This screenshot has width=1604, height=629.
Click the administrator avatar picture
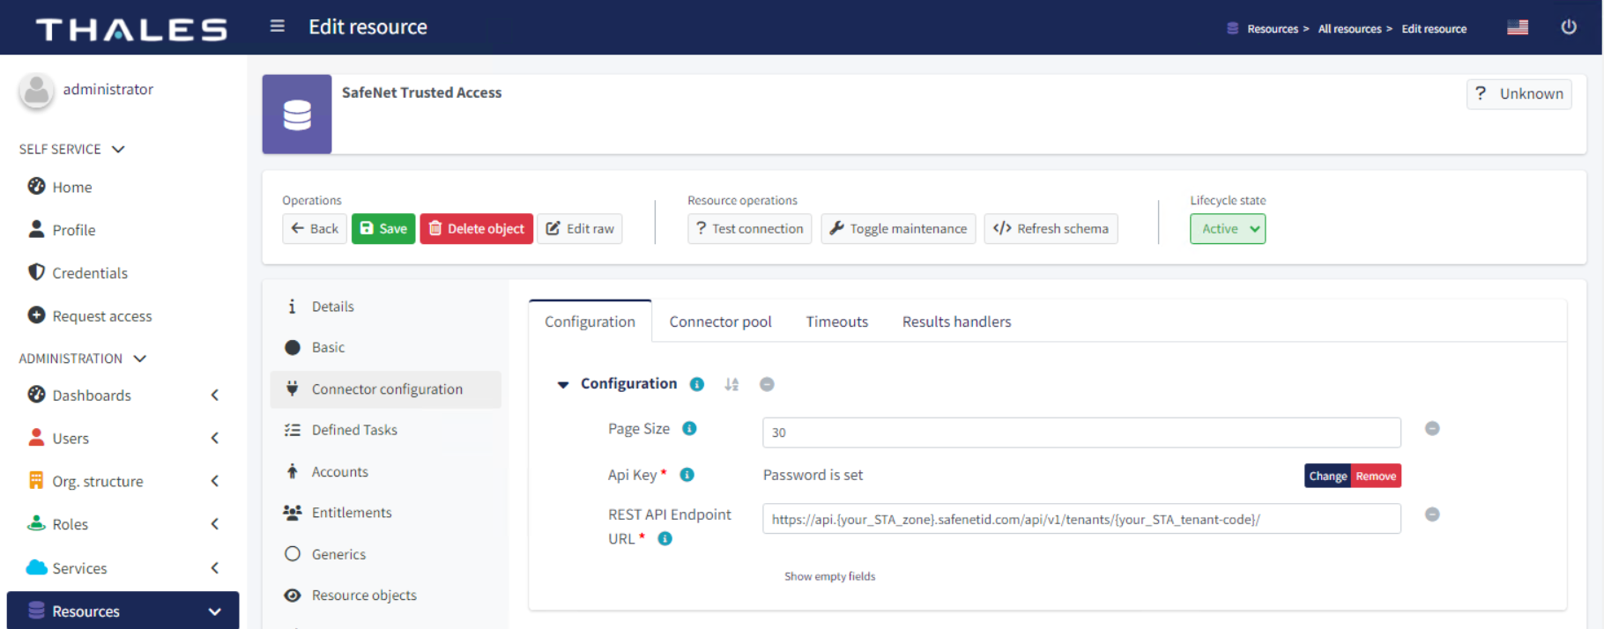point(36,90)
